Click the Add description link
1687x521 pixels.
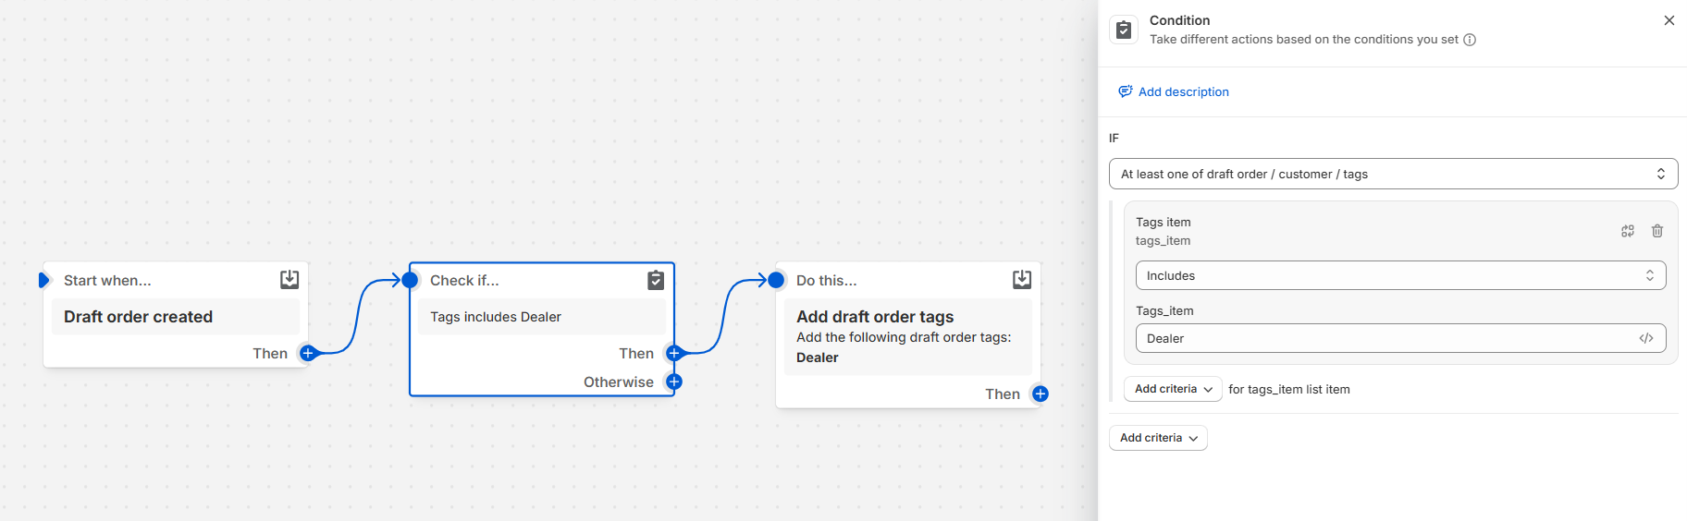(x=1183, y=91)
